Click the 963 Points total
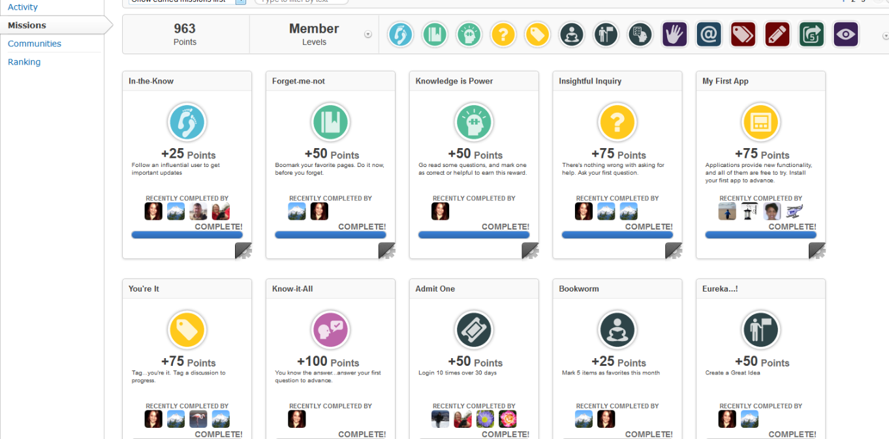This screenshot has height=439, width=889. (x=185, y=35)
